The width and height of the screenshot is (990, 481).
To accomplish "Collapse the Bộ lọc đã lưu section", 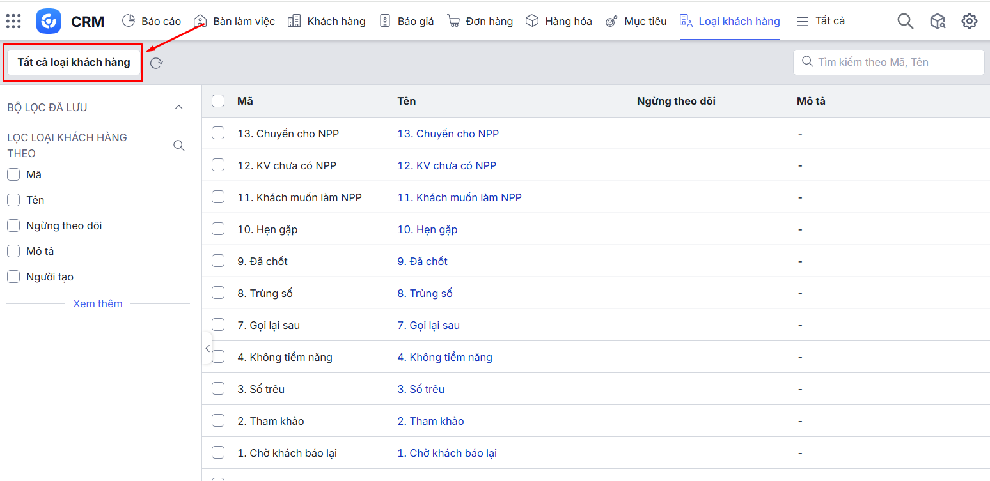I will pyautogui.click(x=179, y=107).
